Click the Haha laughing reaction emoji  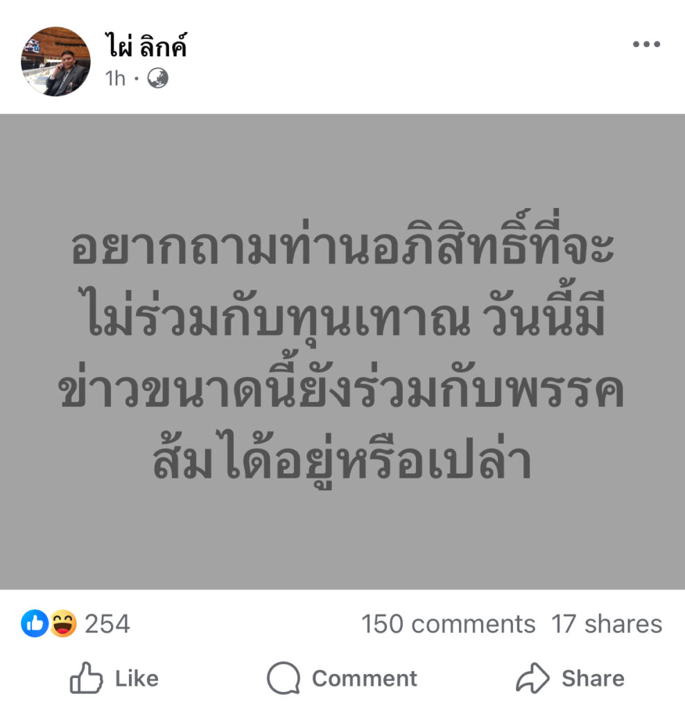(63, 623)
